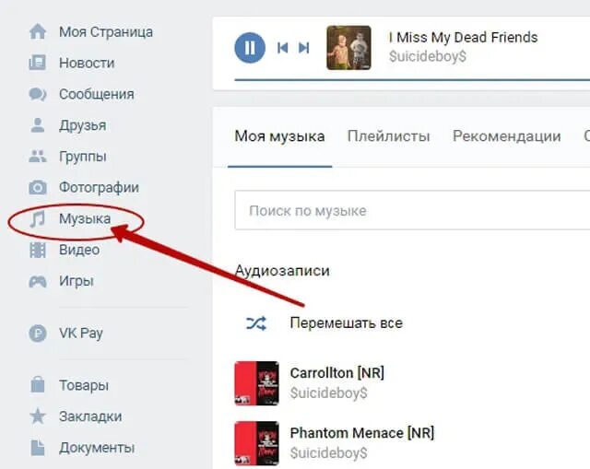Click the Музыка note icon
This screenshot has width=590, height=469.
38,219
